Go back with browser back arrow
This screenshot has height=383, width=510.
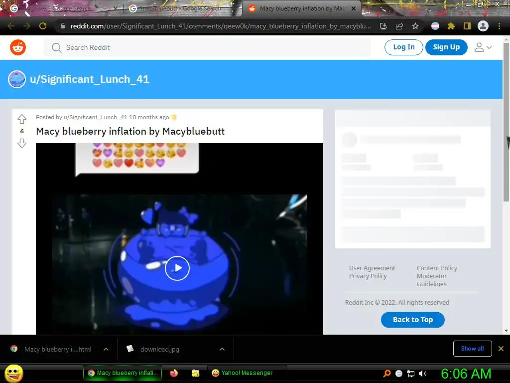(11, 26)
